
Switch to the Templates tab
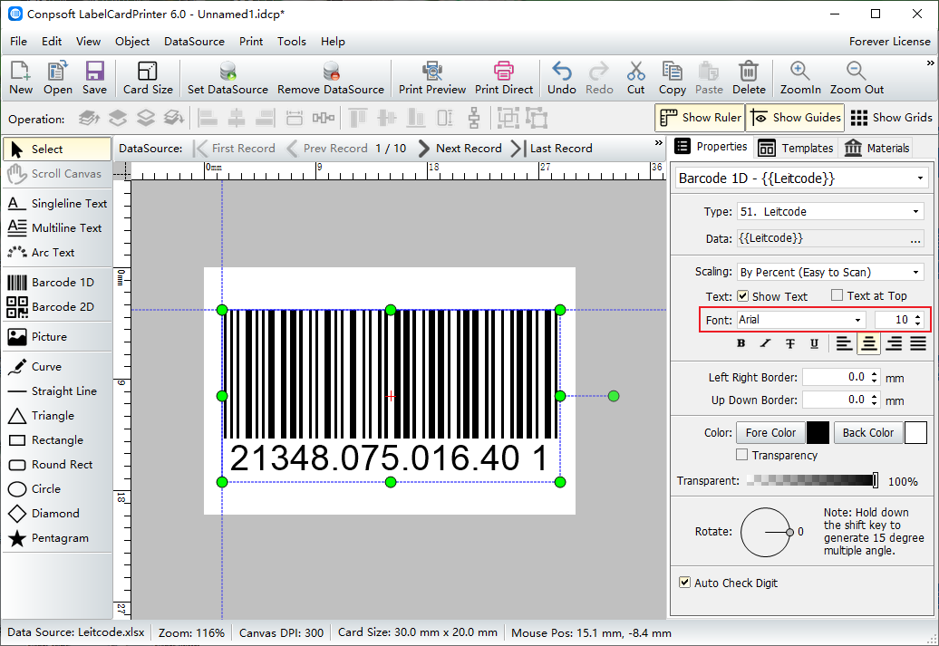pos(795,148)
